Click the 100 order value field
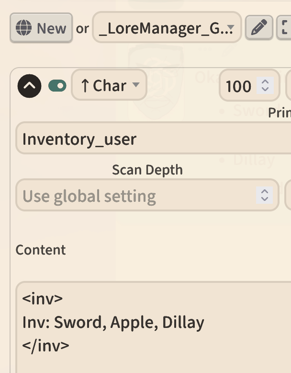 pyautogui.click(x=238, y=86)
